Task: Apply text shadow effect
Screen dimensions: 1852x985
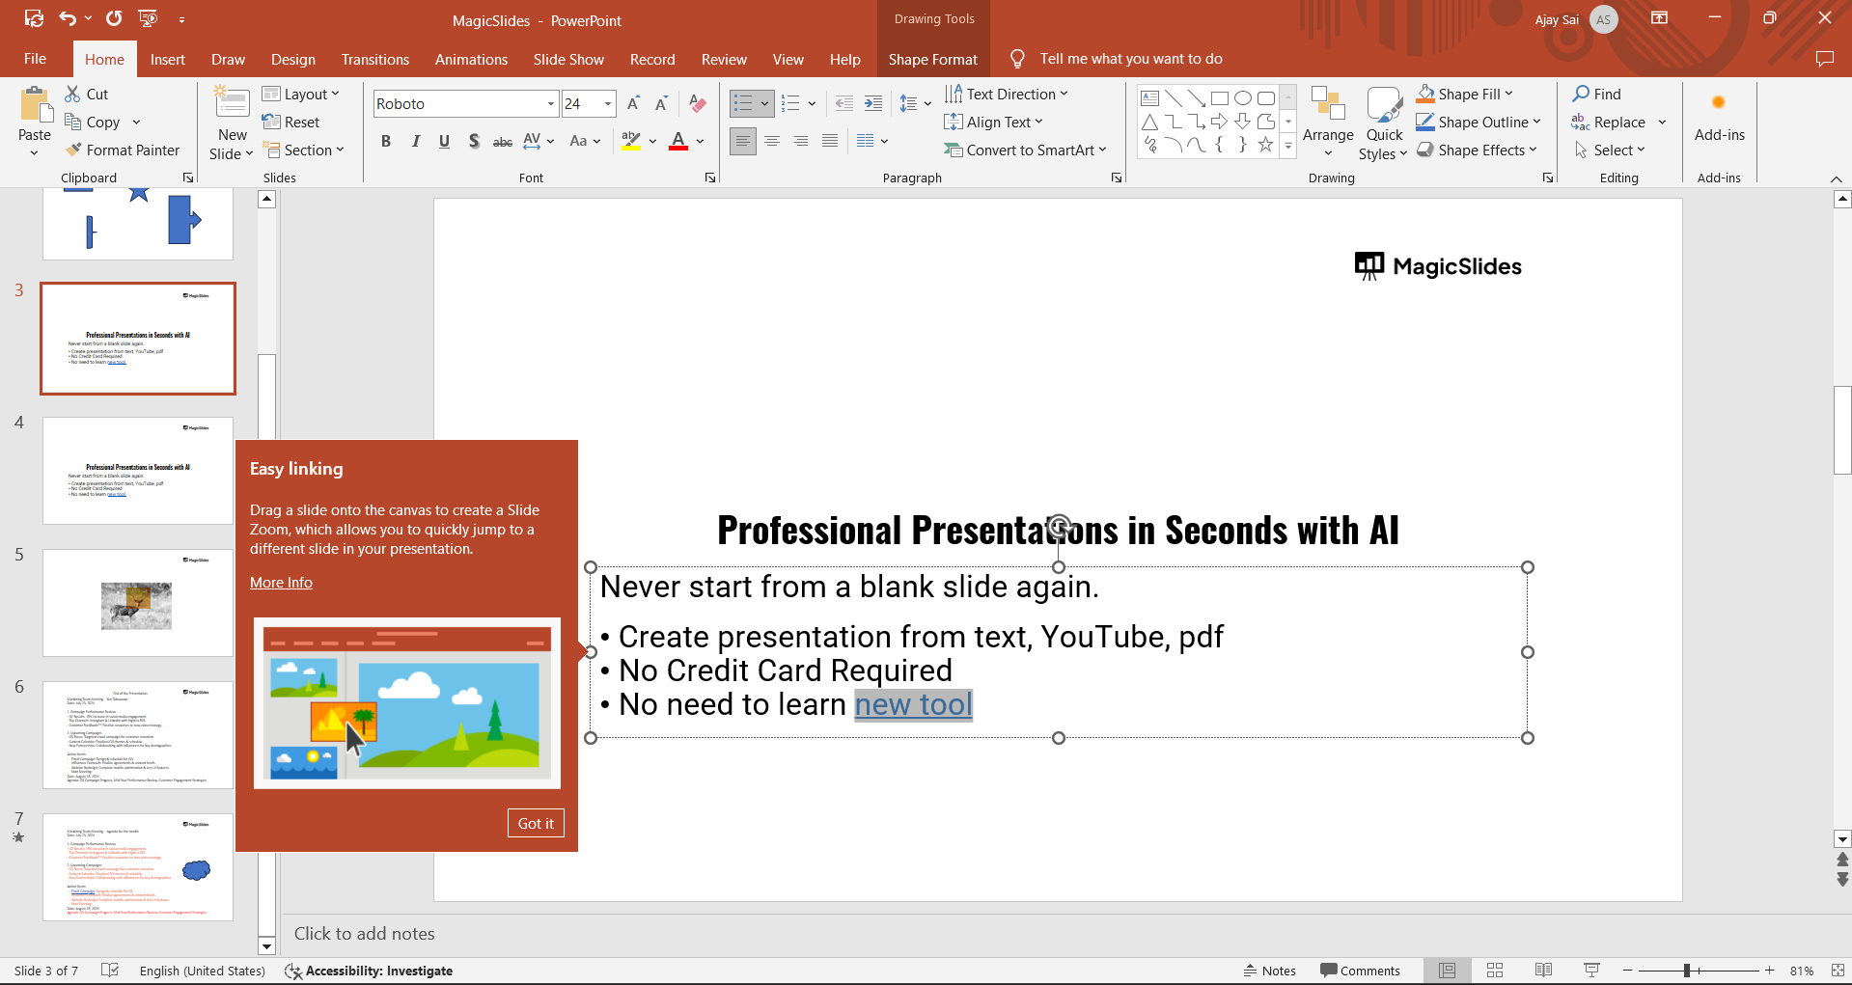Action: 473,141
